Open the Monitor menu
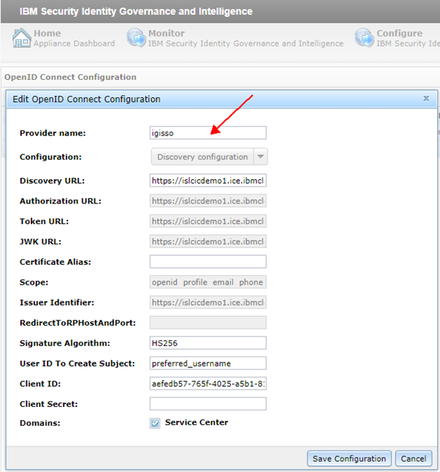Screen dimensions: 440x472 (235, 38)
